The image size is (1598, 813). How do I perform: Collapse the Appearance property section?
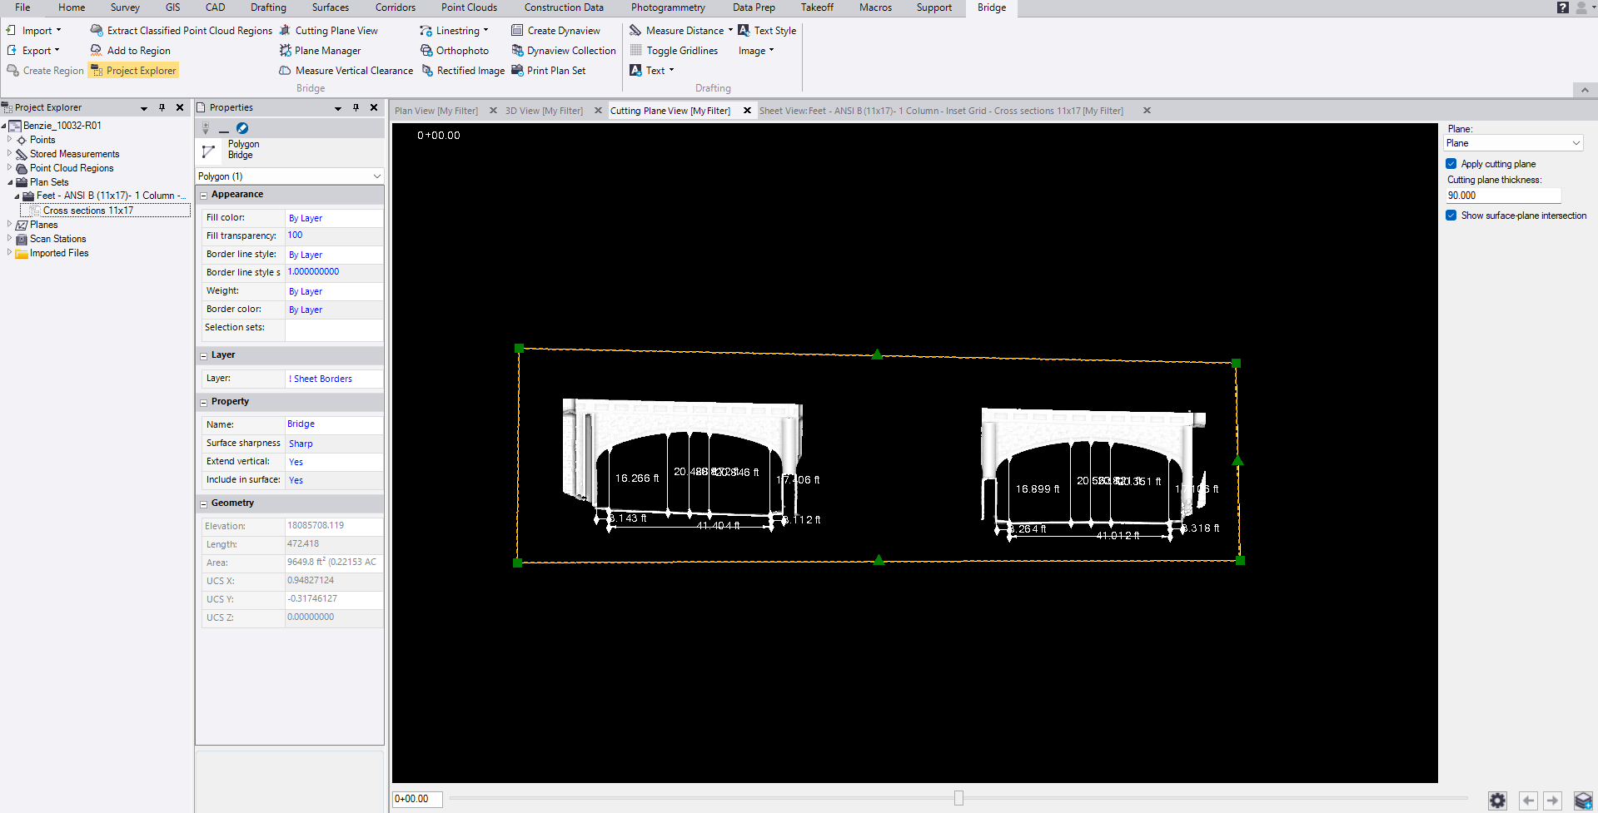click(x=203, y=195)
